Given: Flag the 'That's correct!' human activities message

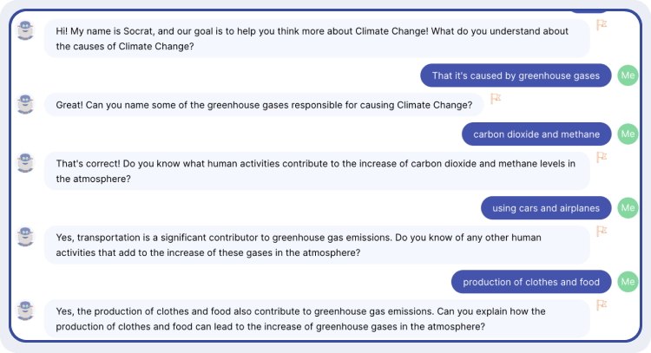Looking at the screenshot, I should pos(602,157).
